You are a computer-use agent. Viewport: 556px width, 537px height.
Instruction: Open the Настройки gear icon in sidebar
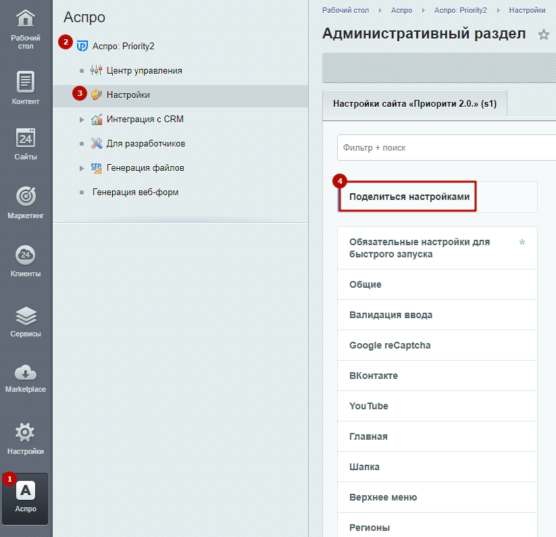click(x=25, y=432)
